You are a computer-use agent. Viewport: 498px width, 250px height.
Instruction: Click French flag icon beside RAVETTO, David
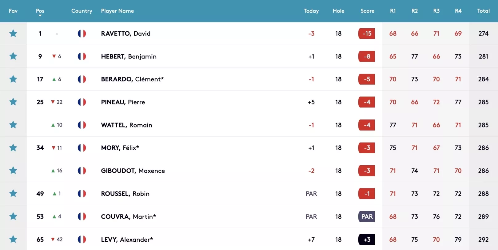point(82,33)
